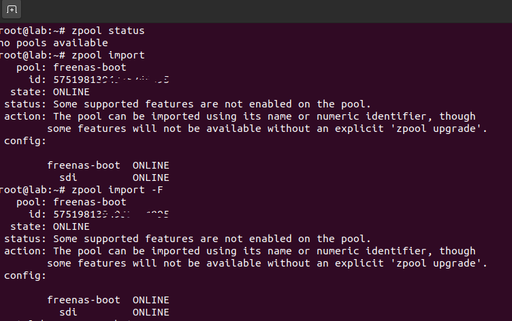Click the 'zpool import' command lacking the -F flag
Screen dimensions: 512x321
pos(108,55)
